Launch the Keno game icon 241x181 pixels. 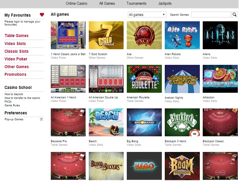click(144, 166)
